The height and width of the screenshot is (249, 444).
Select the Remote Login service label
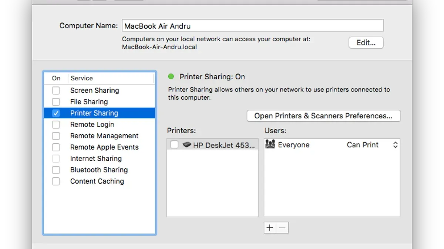coord(92,125)
